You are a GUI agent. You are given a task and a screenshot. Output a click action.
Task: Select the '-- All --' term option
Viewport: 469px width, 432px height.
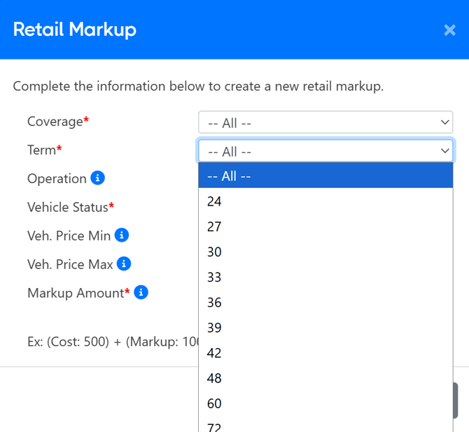[325, 176]
